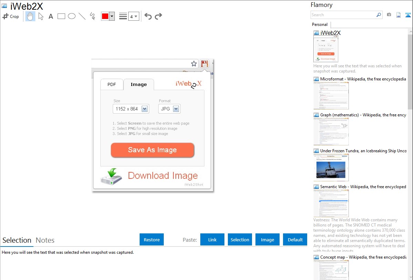Click the iWeb2X app icon in title
This screenshot has height=280, width=413.
4,6
